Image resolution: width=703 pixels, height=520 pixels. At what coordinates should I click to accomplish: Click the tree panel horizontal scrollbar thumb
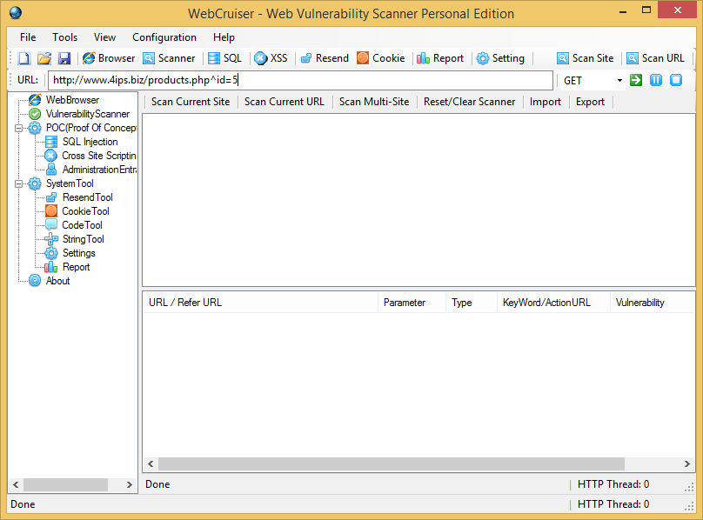[65, 484]
